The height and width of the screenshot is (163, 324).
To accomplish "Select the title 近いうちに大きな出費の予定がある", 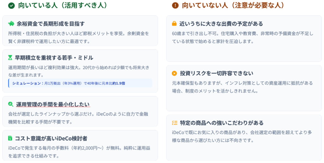I will click(x=221, y=24).
